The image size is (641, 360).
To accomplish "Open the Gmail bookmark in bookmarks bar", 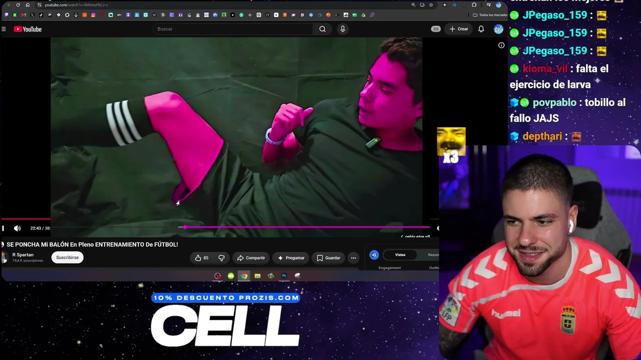I will pos(24,15).
